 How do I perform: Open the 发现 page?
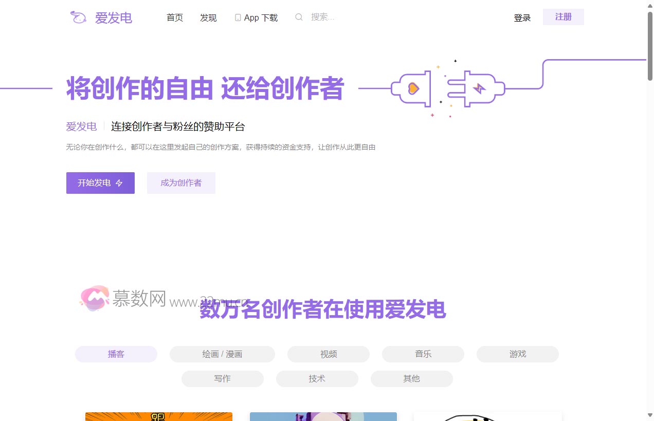click(x=208, y=17)
